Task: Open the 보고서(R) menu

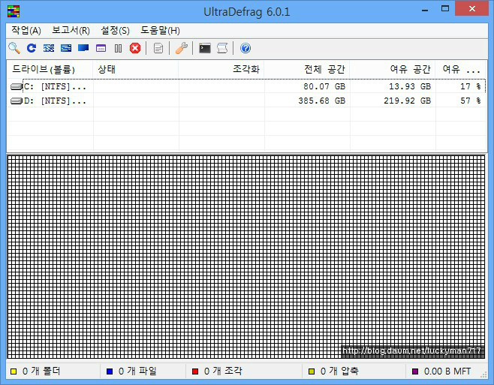Action: click(x=71, y=31)
